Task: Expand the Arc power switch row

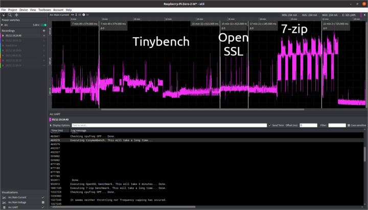Action: [3, 25]
